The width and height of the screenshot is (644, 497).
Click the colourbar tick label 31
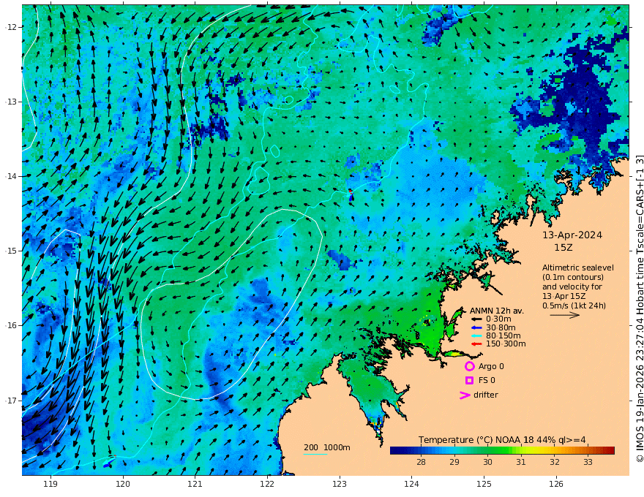click(521, 462)
